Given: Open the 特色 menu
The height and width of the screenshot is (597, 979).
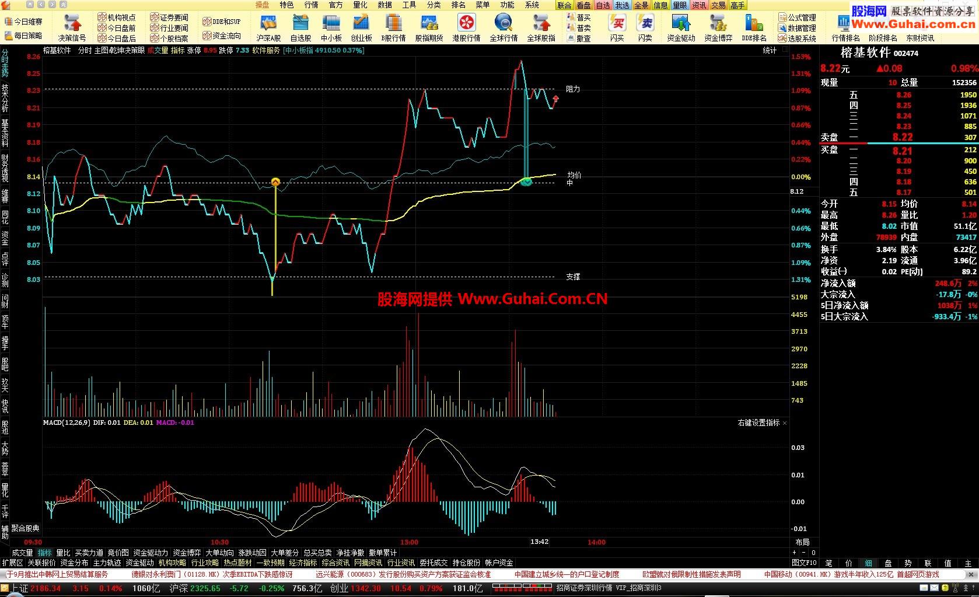Looking at the screenshot, I should pos(286,5).
